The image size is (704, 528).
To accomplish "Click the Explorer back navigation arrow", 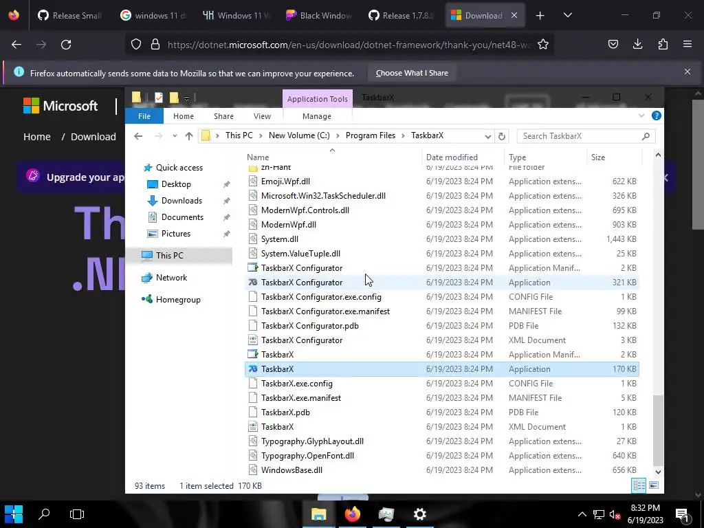I will (x=138, y=136).
